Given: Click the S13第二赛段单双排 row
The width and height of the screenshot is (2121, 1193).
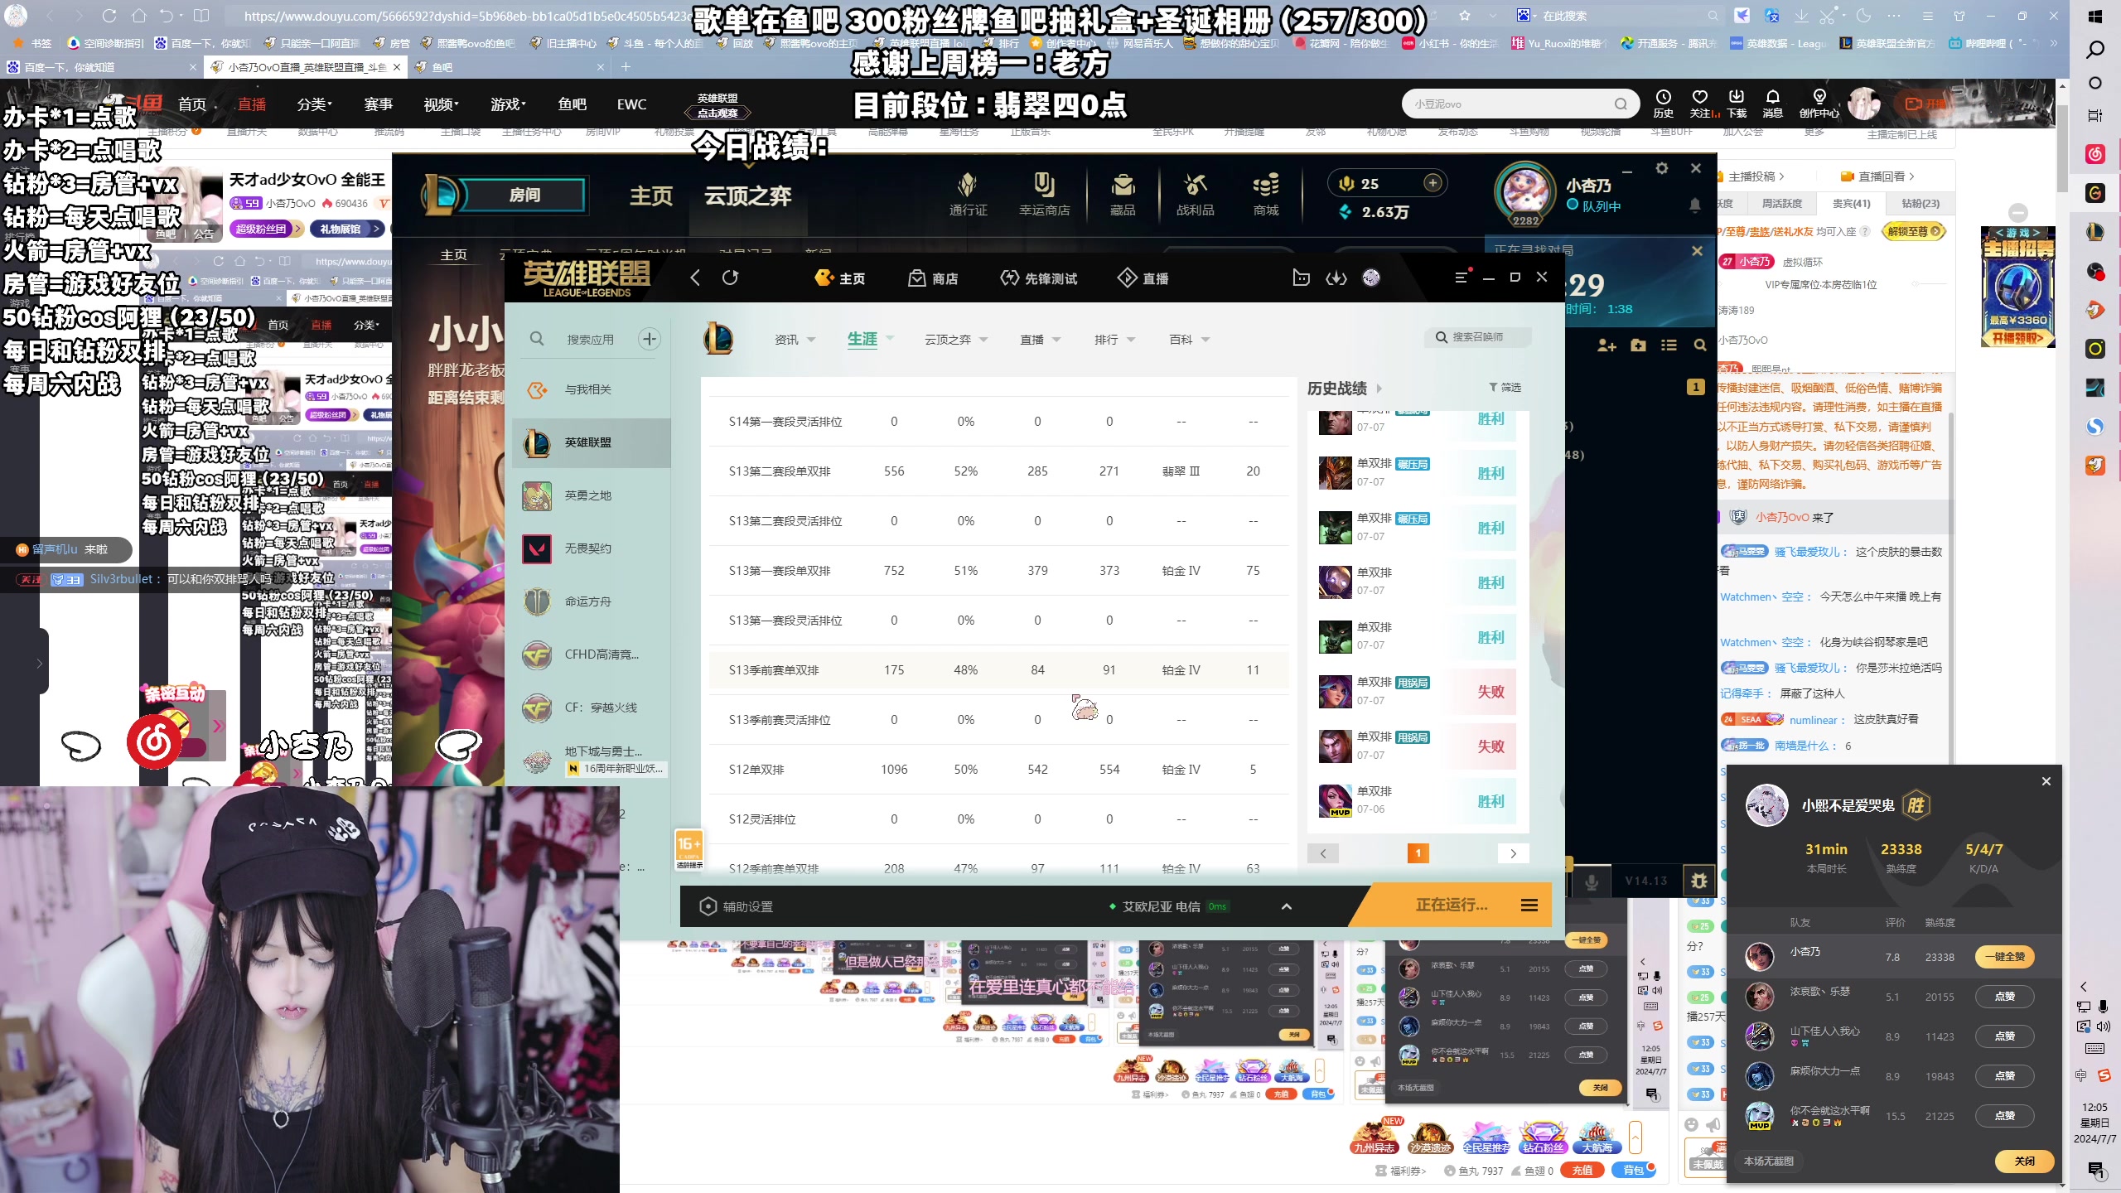Looking at the screenshot, I should click(x=998, y=471).
